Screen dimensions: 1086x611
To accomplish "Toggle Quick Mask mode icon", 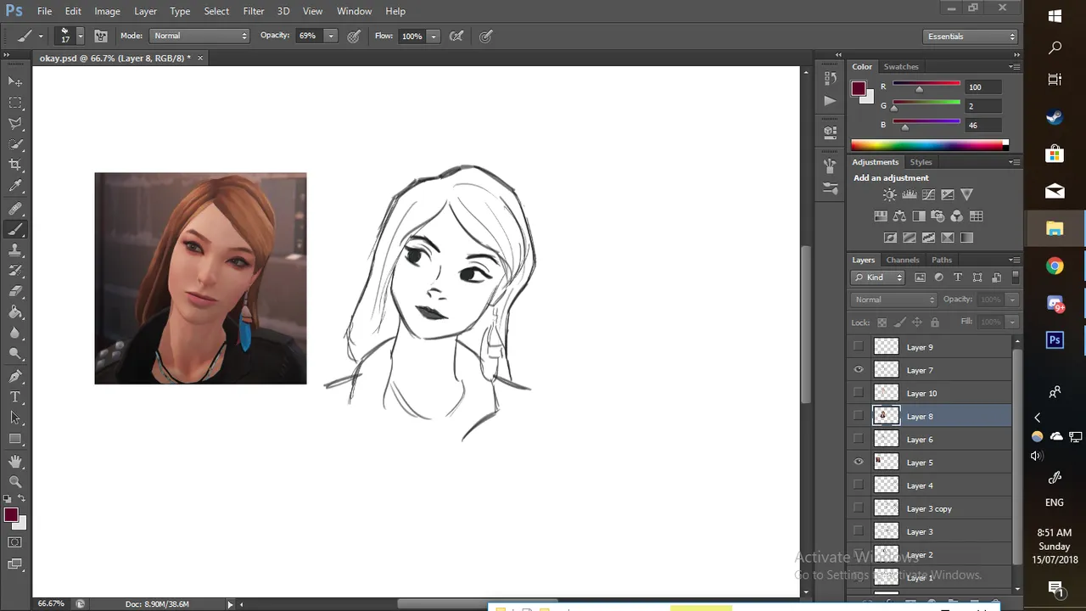I will pos(15,542).
